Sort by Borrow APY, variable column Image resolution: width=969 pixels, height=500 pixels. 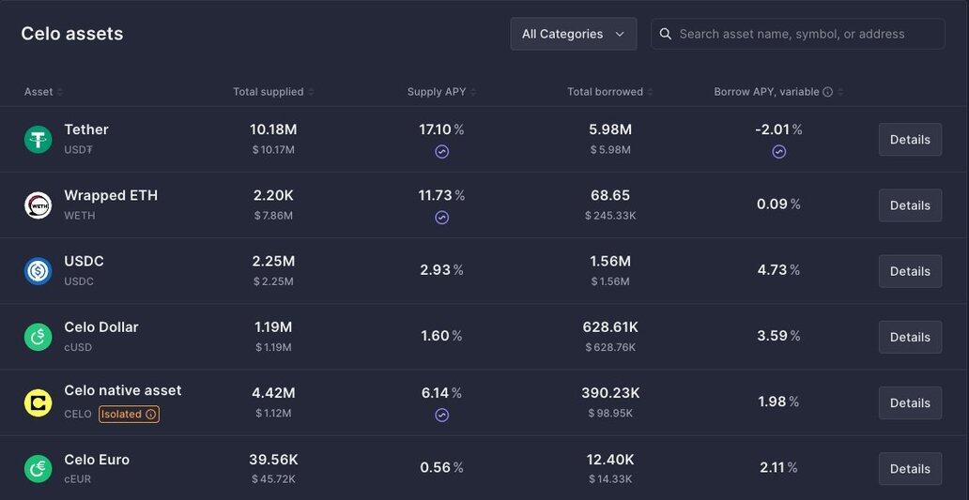pos(766,92)
